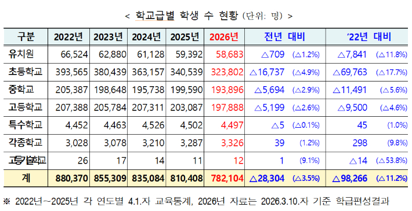Select the △5,694 change value
This screenshot has width=412, height=211.
(269, 90)
